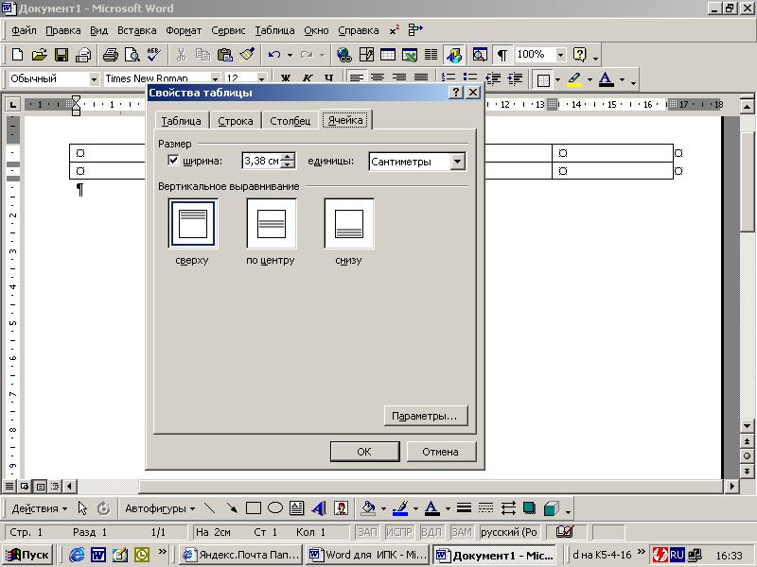Screen dimensions: 757x567
Task: Center the paragraph text
Action: (x=378, y=78)
